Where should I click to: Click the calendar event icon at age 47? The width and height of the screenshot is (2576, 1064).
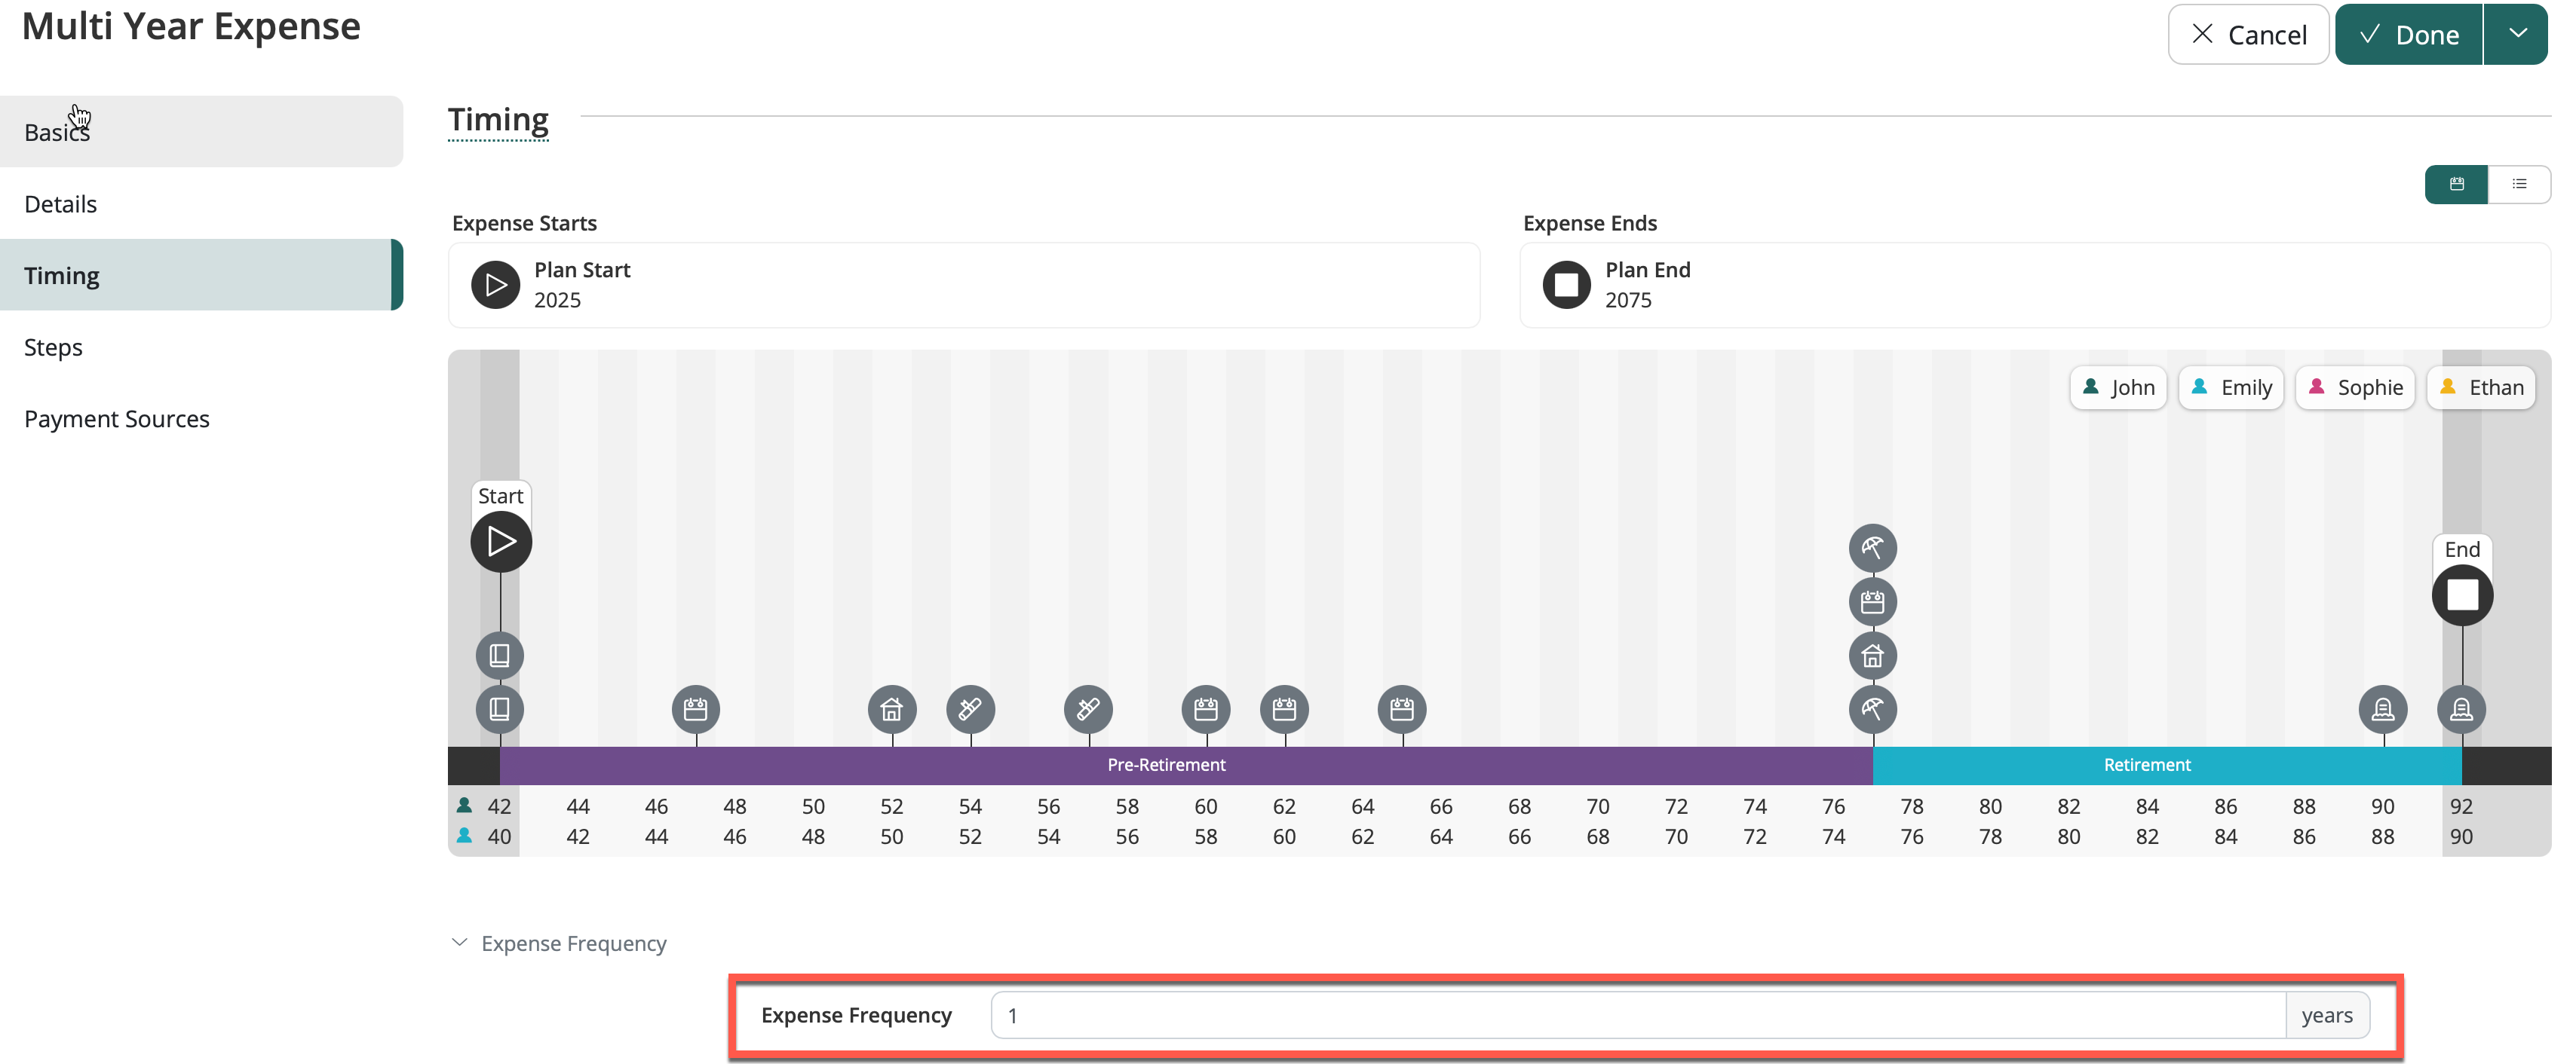696,709
